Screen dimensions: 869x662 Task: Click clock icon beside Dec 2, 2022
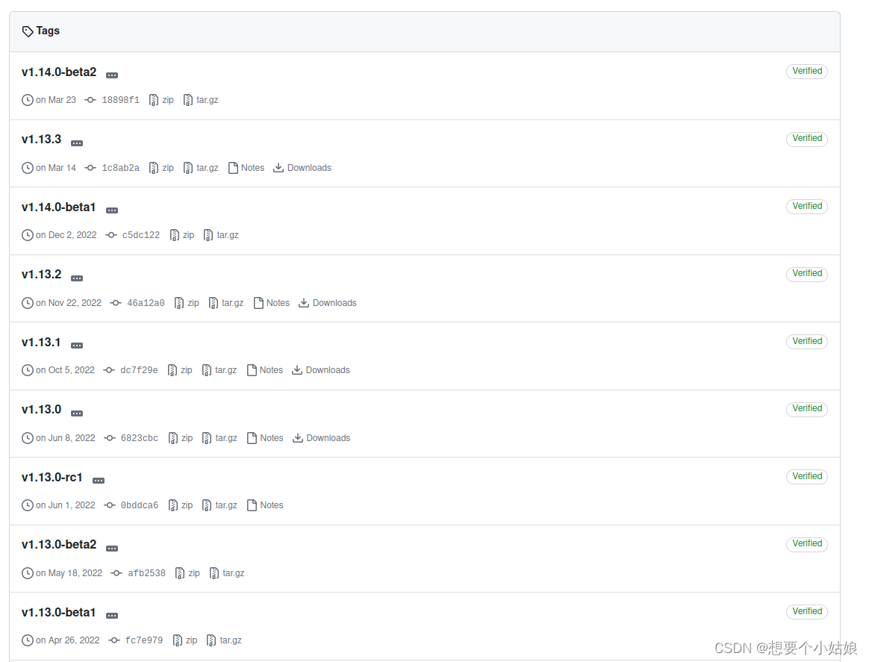(x=28, y=235)
